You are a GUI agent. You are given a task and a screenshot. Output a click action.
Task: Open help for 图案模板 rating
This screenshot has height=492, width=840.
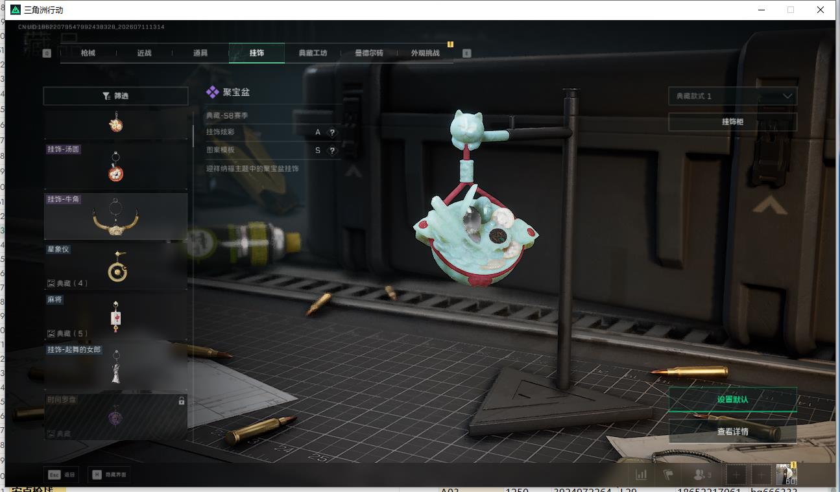click(332, 150)
